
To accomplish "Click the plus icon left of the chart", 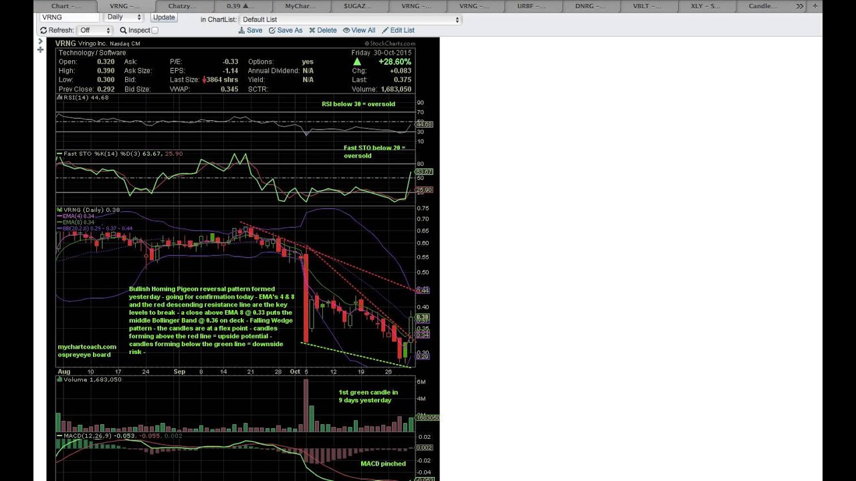I will pyautogui.click(x=40, y=49).
